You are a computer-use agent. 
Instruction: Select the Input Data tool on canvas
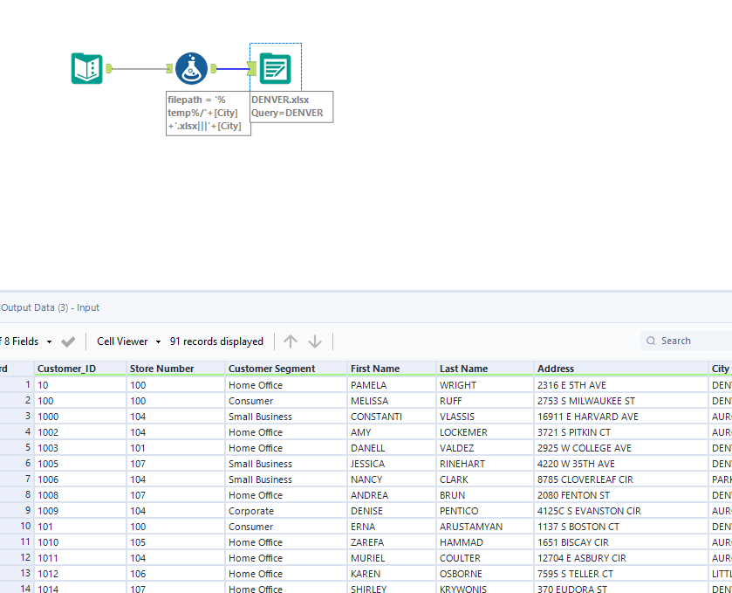coord(86,68)
